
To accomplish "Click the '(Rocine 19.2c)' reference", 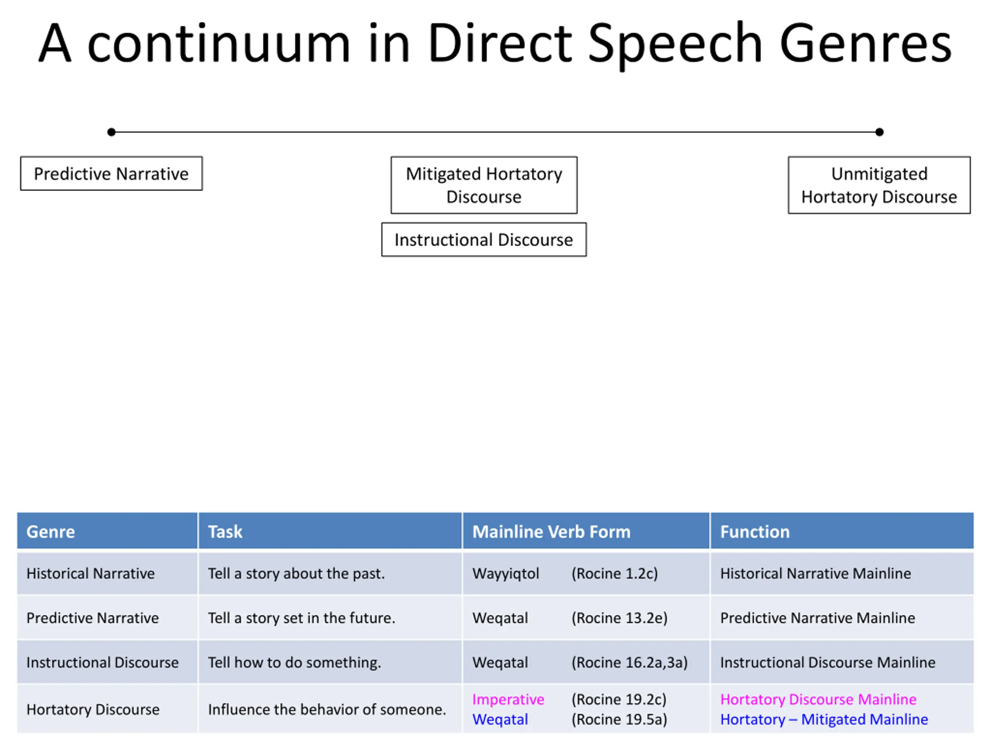I will (619, 699).
